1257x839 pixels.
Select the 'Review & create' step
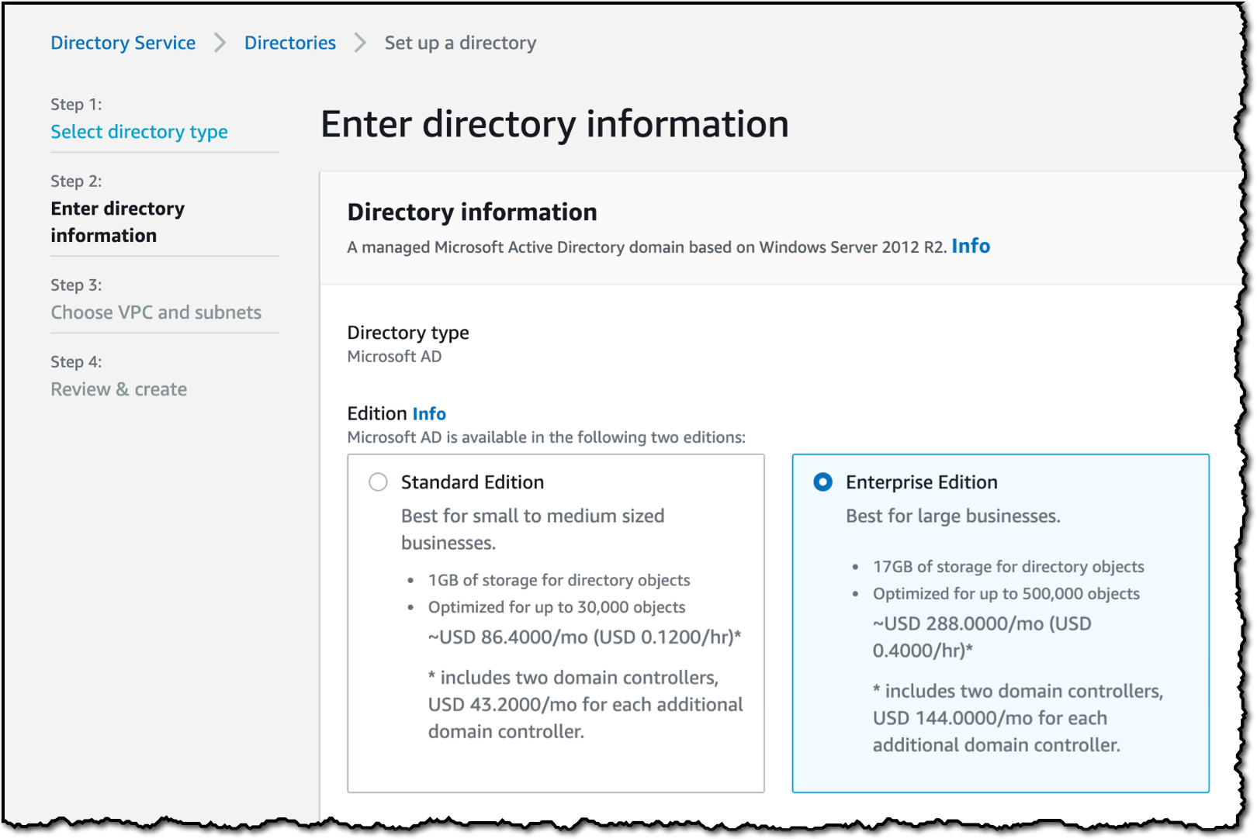click(119, 389)
